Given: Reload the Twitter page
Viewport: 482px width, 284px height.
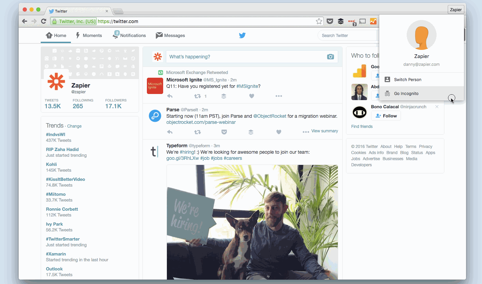Looking at the screenshot, I should (x=43, y=21).
